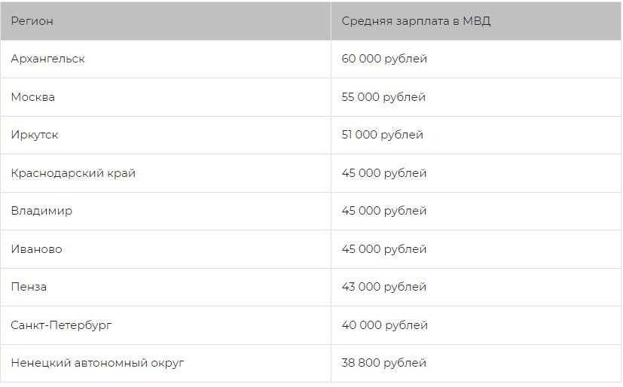Select the "Москва" region cell
The width and height of the screenshot is (623, 387).
click(33, 97)
